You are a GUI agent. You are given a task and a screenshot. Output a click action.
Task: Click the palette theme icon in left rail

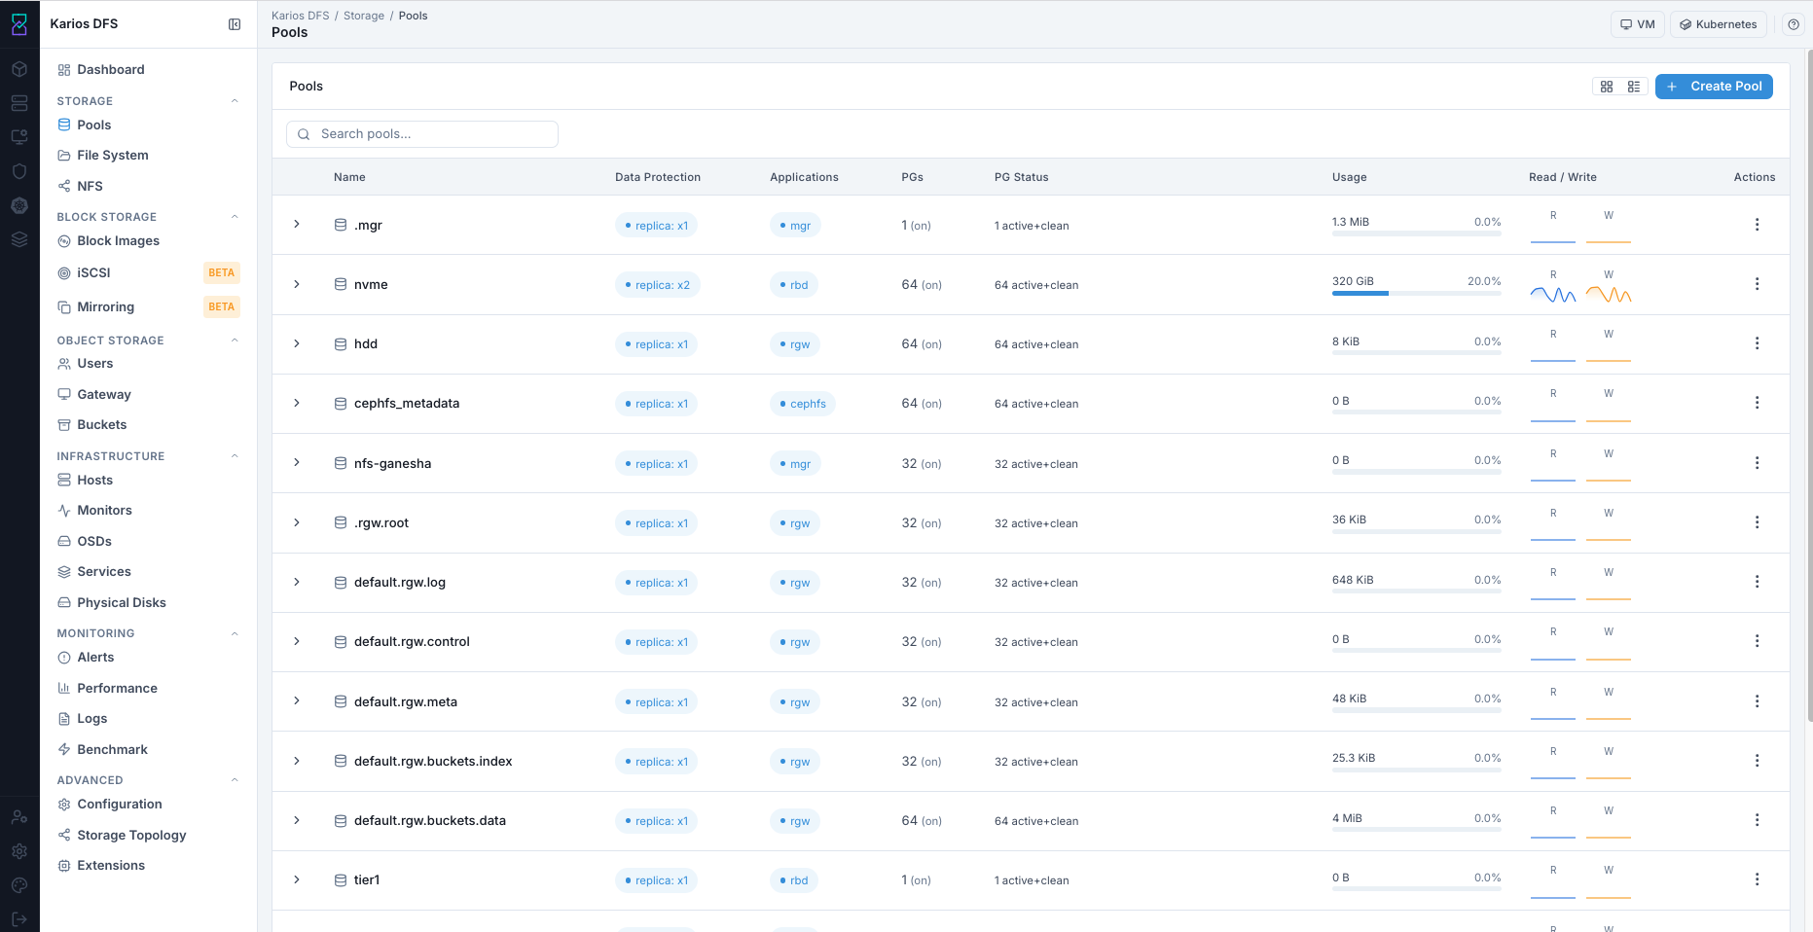click(19, 885)
